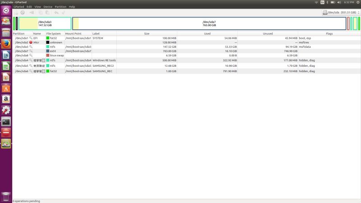Select the /dev/sda3 row in the table
Viewport: 361px width, 203px height.
point(186,47)
